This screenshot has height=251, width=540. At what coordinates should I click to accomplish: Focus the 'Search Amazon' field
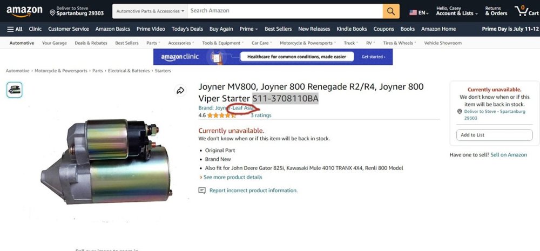point(285,11)
